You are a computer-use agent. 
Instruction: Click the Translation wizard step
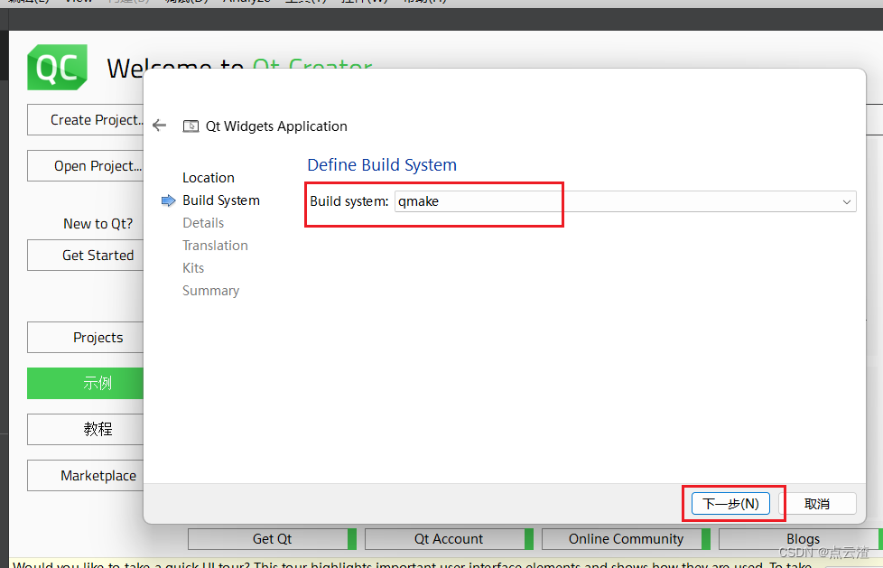[x=215, y=246]
